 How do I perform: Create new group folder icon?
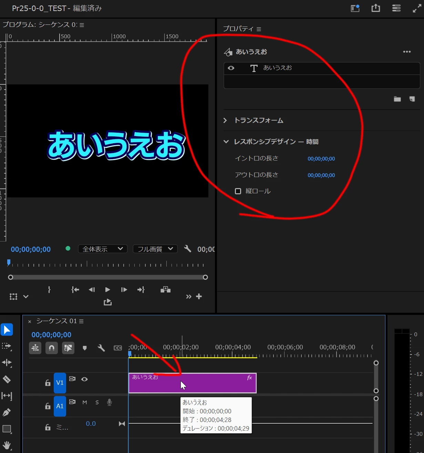[x=397, y=99]
